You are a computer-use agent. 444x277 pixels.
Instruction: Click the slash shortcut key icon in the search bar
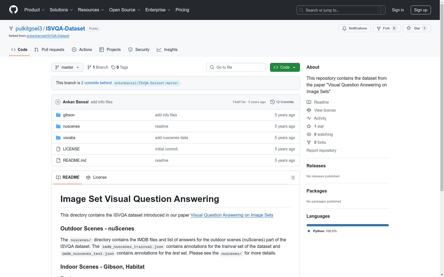pyautogui.click(x=380, y=10)
